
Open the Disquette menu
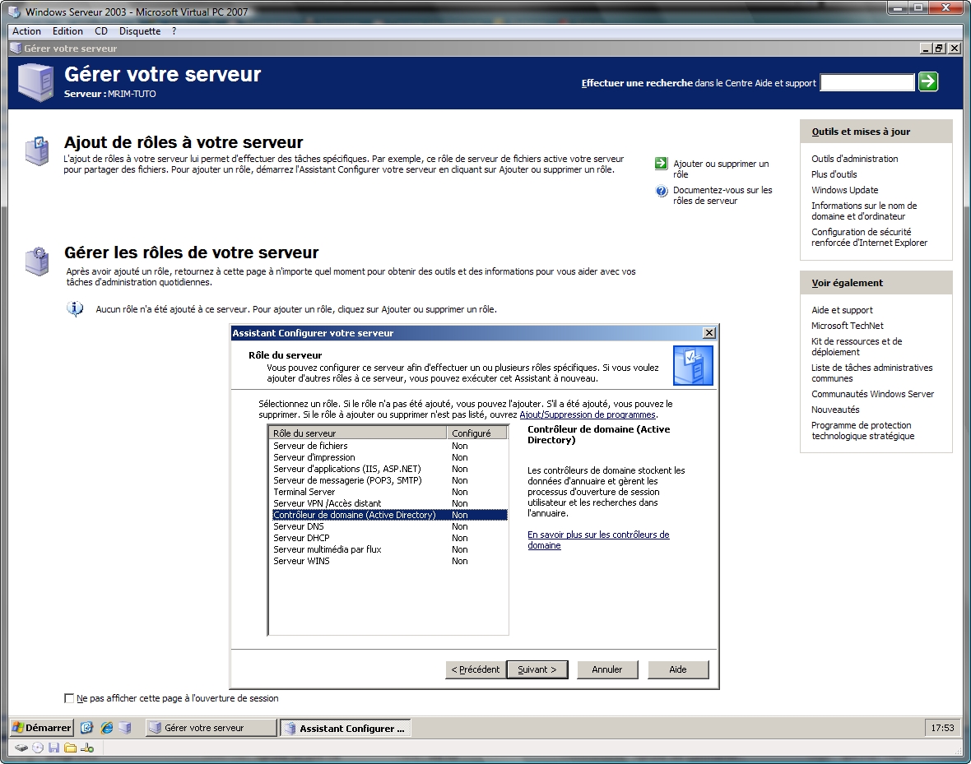pos(140,31)
